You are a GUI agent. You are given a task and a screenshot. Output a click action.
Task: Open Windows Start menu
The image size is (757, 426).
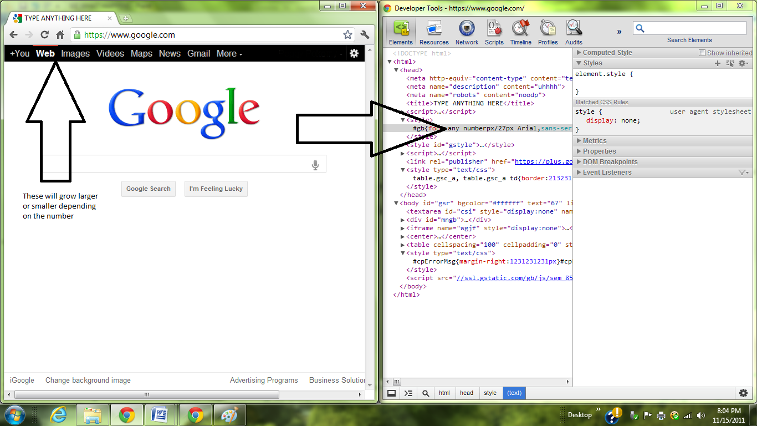tap(14, 414)
